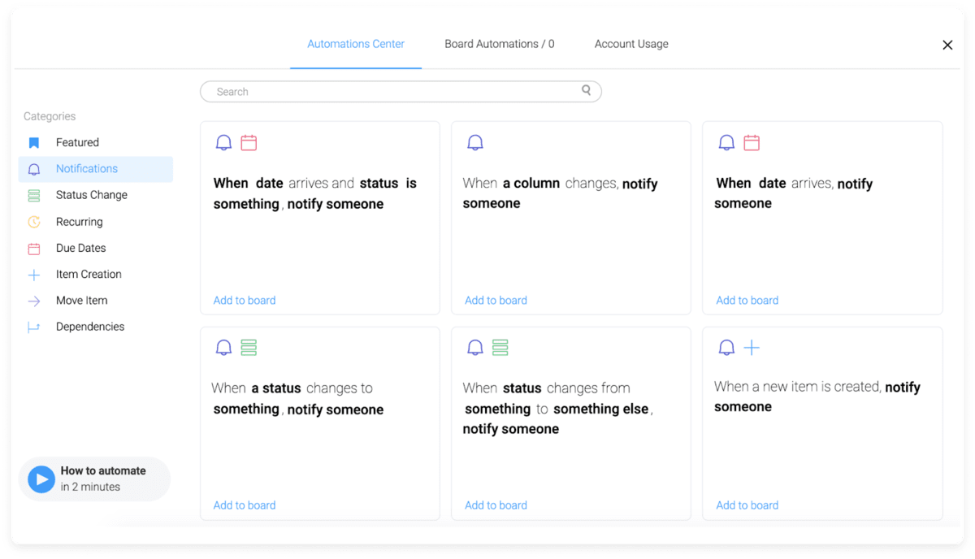Close the Automations Center dialog
Viewport: 975px width, 559px height.
pyautogui.click(x=947, y=45)
